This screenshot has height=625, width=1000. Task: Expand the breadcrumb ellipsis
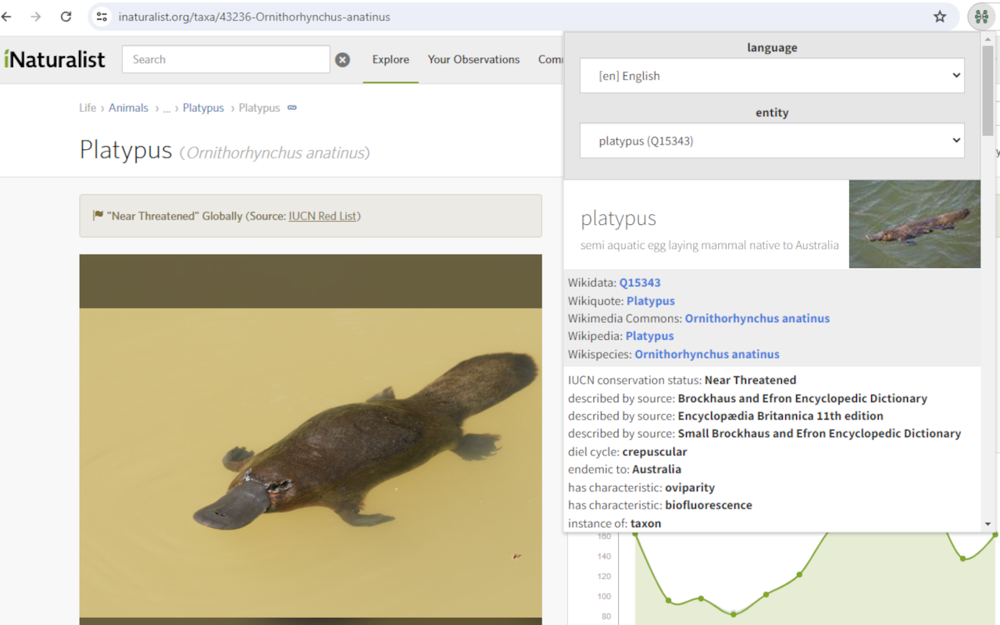pos(166,108)
